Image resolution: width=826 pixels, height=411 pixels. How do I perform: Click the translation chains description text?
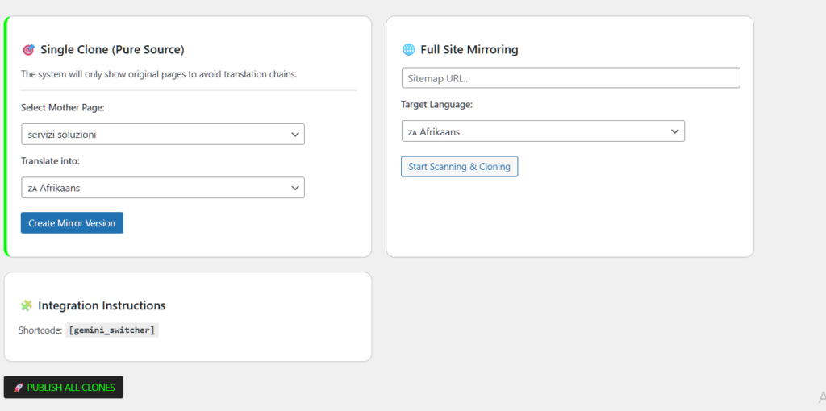click(x=159, y=74)
